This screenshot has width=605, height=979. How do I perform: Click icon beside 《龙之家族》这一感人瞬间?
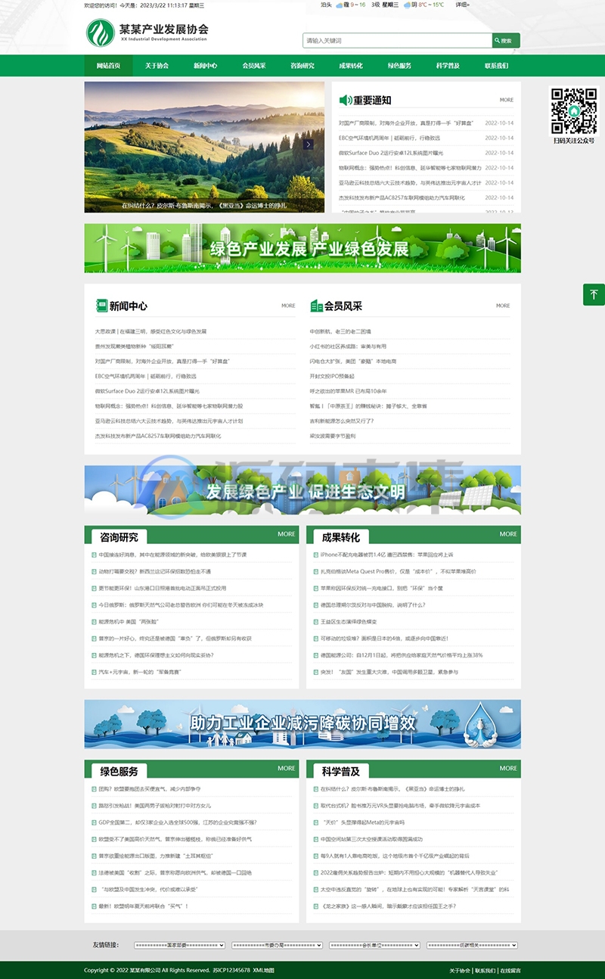coord(316,906)
